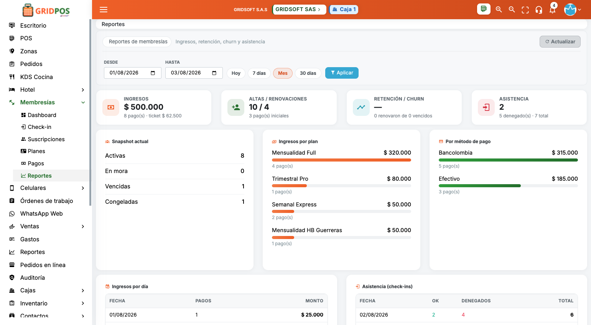Screen dimensions: 591x325
Task: Click the zoom in magnifier icon
Action: (499, 10)
